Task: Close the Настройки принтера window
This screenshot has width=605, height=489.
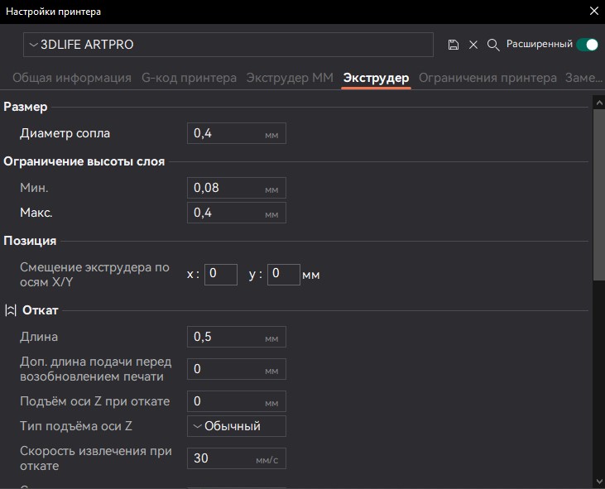Action: (593, 12)
